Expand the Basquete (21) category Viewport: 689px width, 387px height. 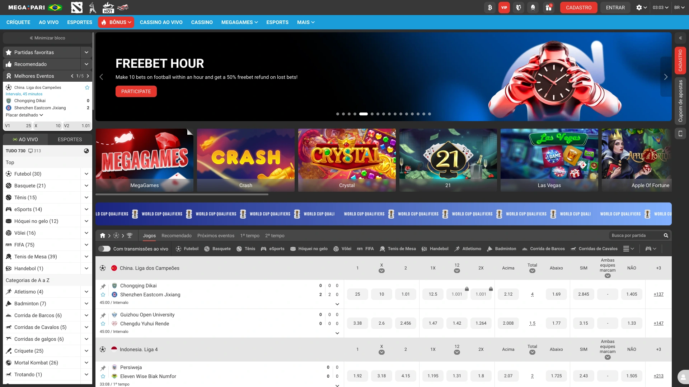(86, 186)
